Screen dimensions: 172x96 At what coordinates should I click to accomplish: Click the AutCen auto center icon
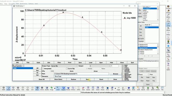[x=88, y=88]
